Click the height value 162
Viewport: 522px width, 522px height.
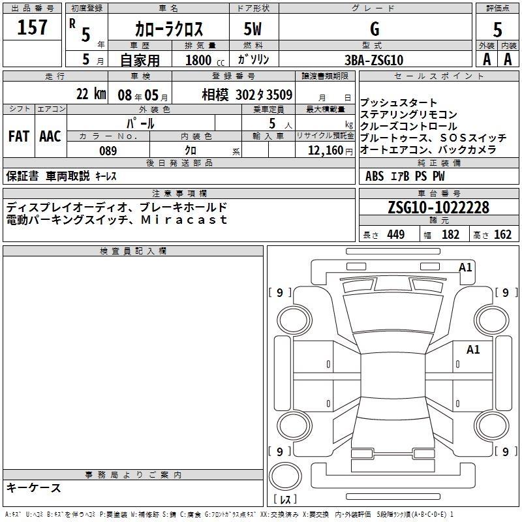[x=502, y=234]
